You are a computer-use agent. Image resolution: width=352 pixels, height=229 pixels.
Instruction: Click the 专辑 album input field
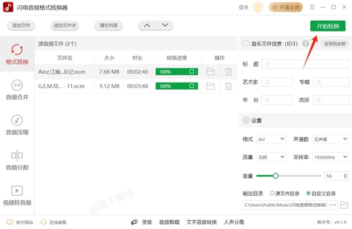point(331,82)
